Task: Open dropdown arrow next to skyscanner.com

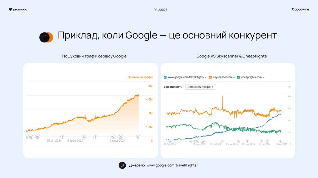Action: pos(234,78)
